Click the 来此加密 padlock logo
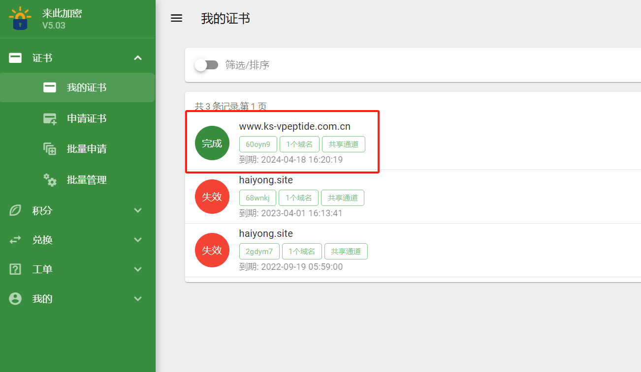The image size is (641, 372). (x=20, y=19)
